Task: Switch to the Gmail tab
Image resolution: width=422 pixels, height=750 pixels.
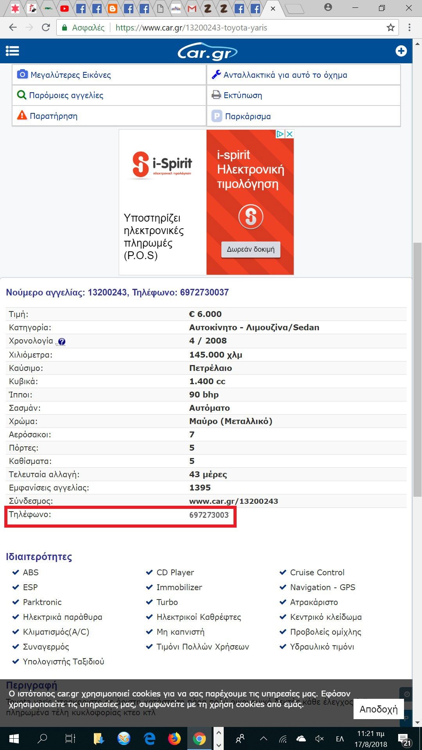Action: 192,8
